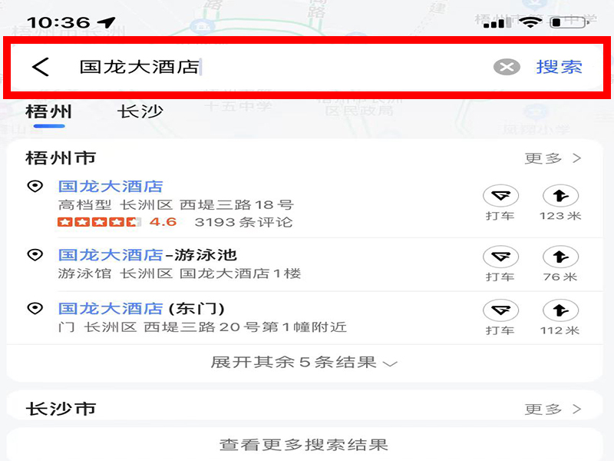This screenshot has height=461, width=614.
Task: Switch to the 长沙 tab
Action: pos(140,112)
